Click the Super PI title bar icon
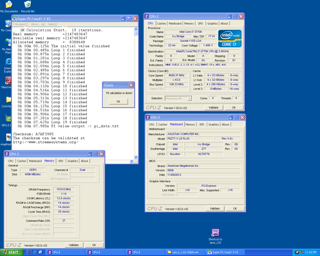The width and height of the screenshot is (320, 256). [14, 19]
